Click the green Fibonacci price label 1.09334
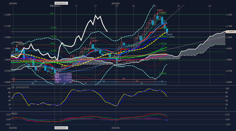 point(163,43)
